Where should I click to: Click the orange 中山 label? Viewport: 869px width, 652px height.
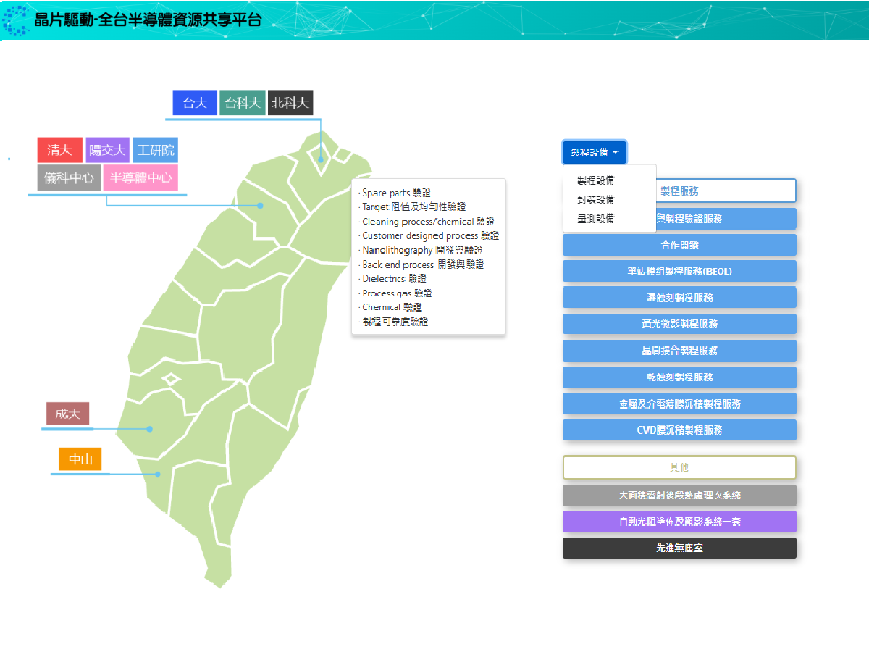tap(80, 459)
